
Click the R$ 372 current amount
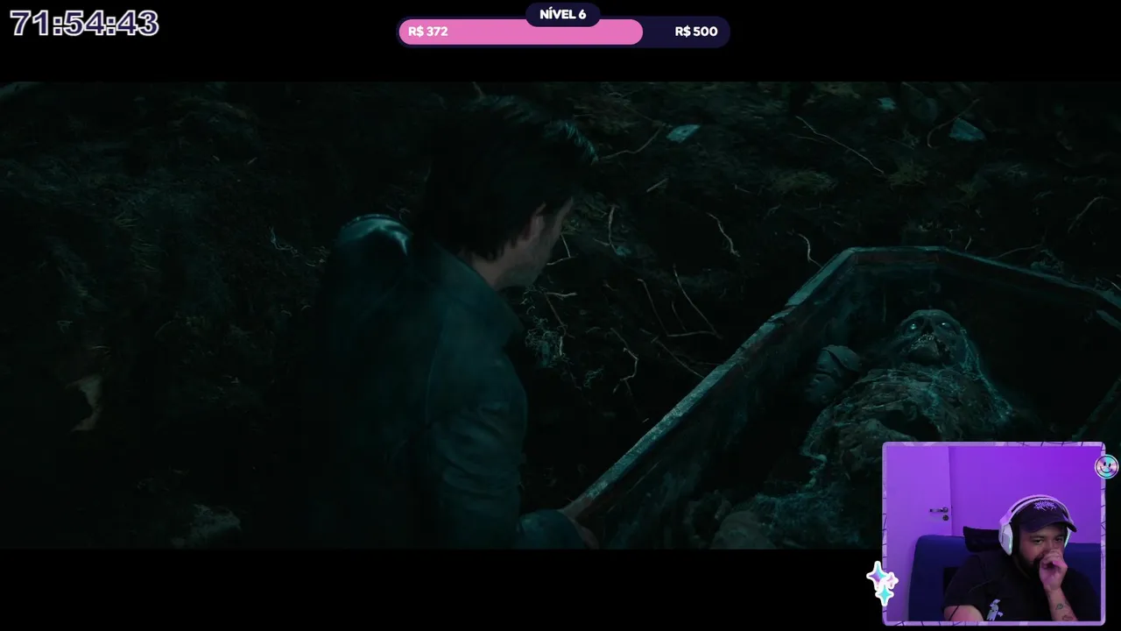click(428, 32)
